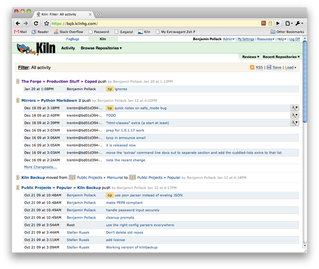Click the More Changesets... link

(x=40, y=167)
